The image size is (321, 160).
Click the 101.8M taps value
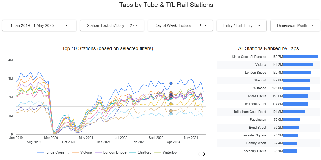tap(277, 112)
